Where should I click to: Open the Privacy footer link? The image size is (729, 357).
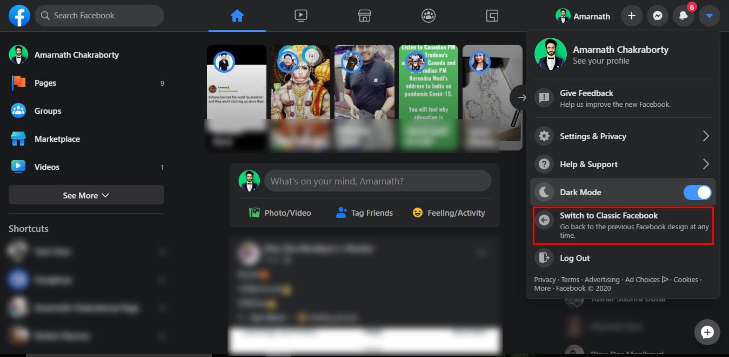coord(545,280)
